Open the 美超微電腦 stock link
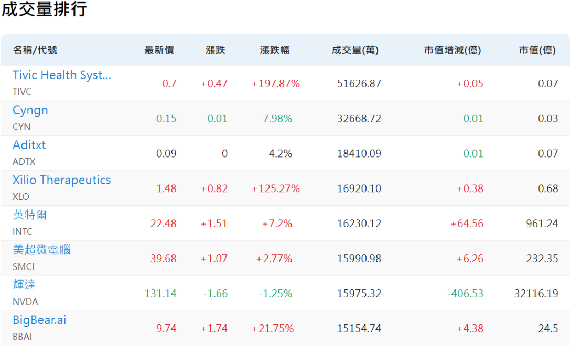This screenshot has width=571, height=347. click(x=41, y=250)
